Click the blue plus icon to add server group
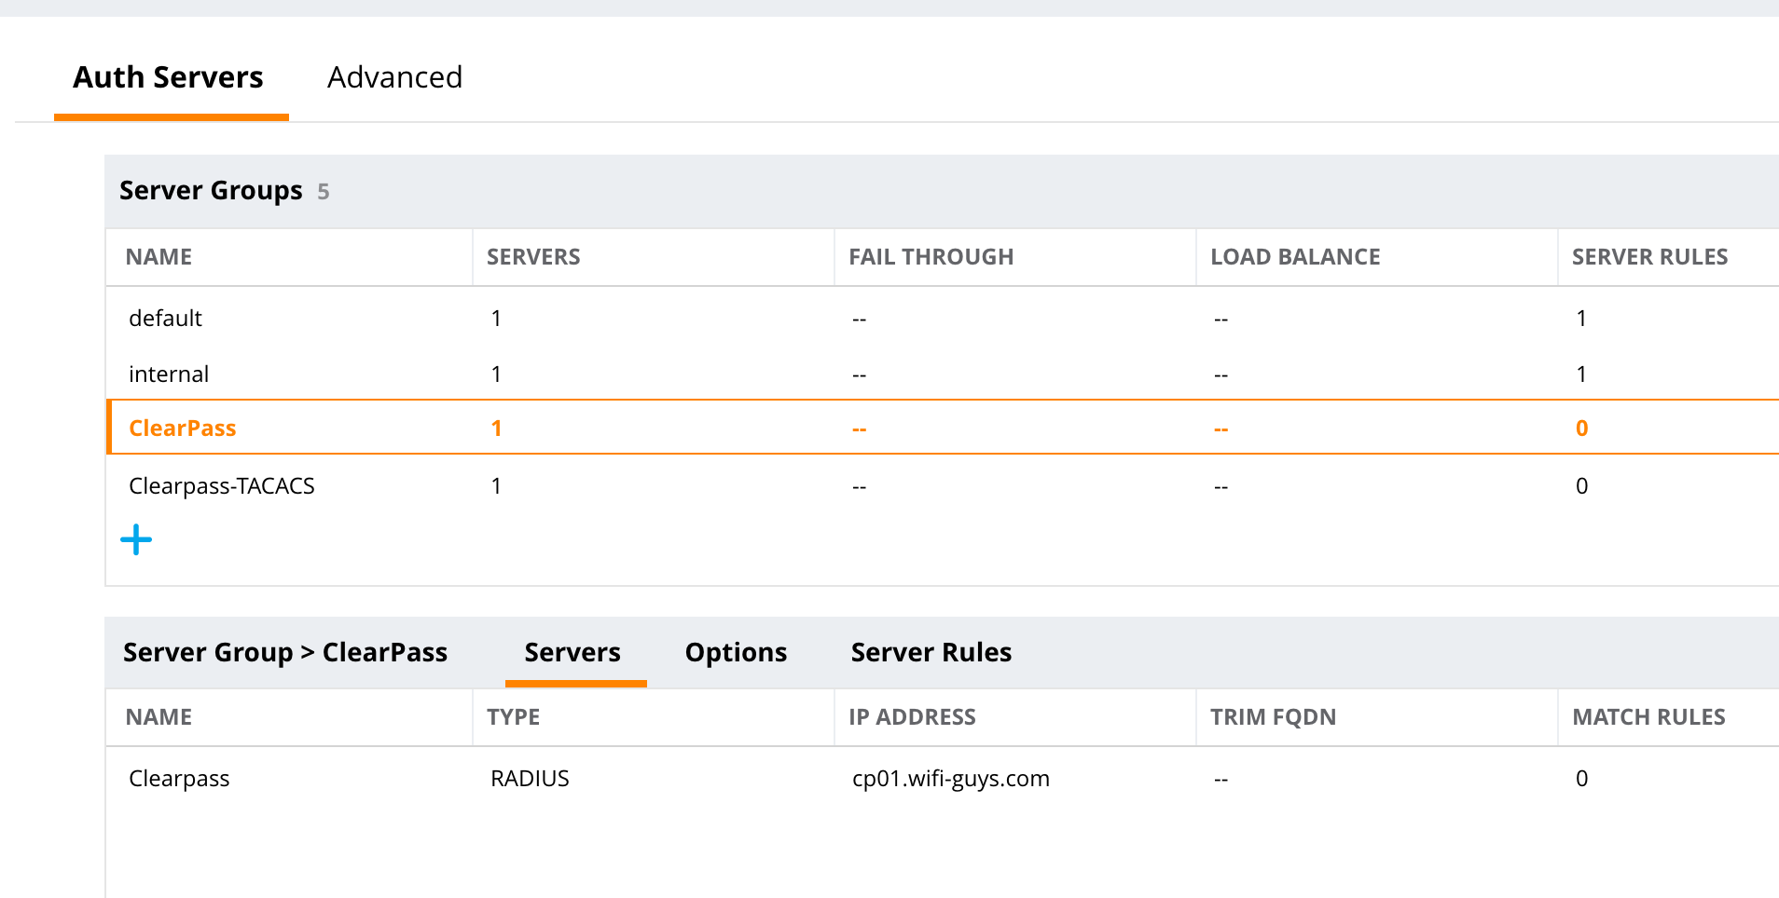The height and width of the screenshot is (898, 1779). click(x=136, y=539)
